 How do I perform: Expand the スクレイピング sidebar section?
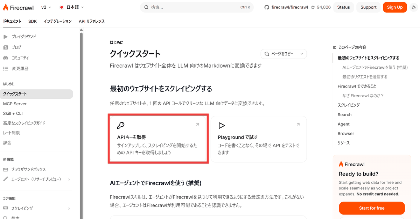pyautogui.click(x=69, y=208)
